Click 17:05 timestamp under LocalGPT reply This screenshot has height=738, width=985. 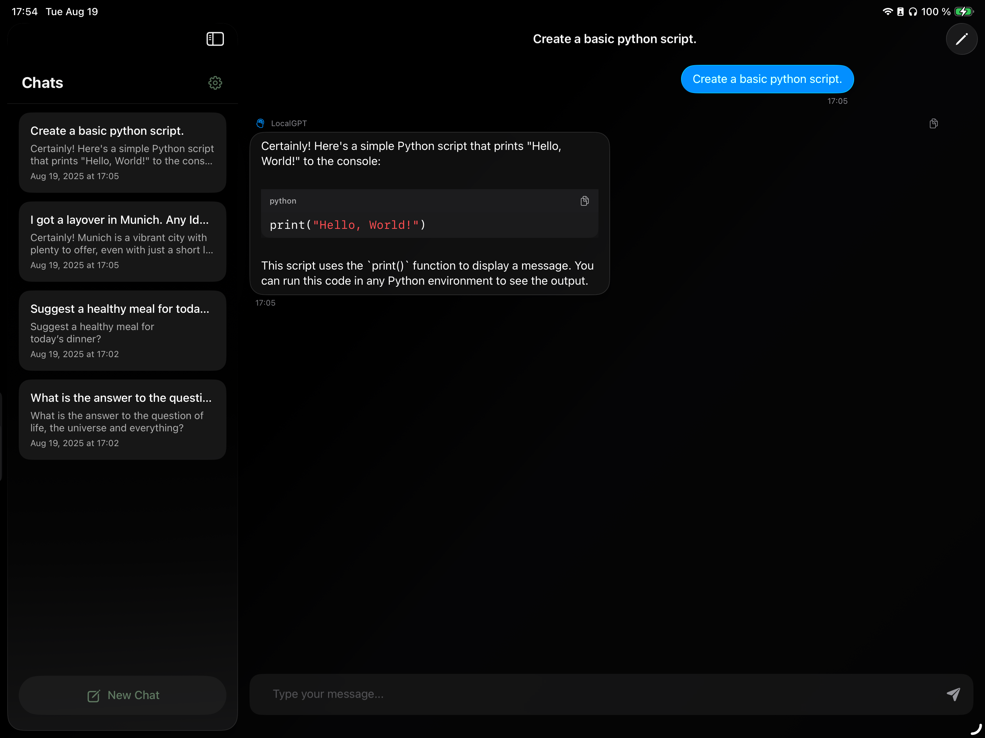pyautogui.click(x=265, y=303)
